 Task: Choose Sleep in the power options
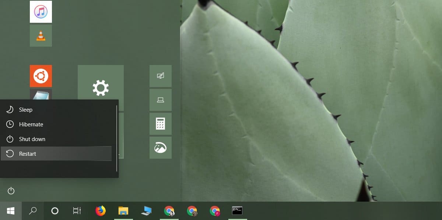(x=55, y=109)
